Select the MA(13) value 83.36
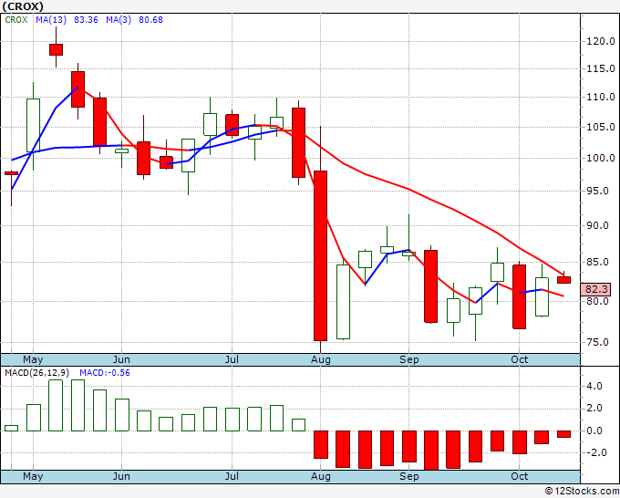The image size is (620, 498). point(86,20)
